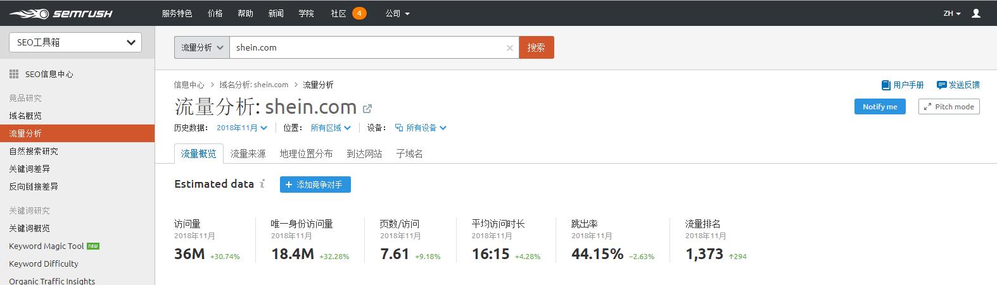The height and width of the screenshot is (285, 997).
Task: Expand the 所有设备 device dropdown
Action: (421, 128)
